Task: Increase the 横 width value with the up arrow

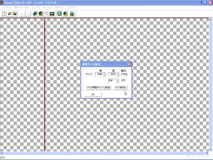Action: (x=104, y=73)
